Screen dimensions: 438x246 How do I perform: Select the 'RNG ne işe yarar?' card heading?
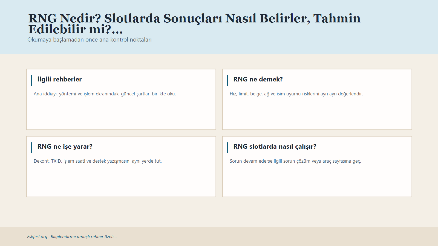(65, 146)
